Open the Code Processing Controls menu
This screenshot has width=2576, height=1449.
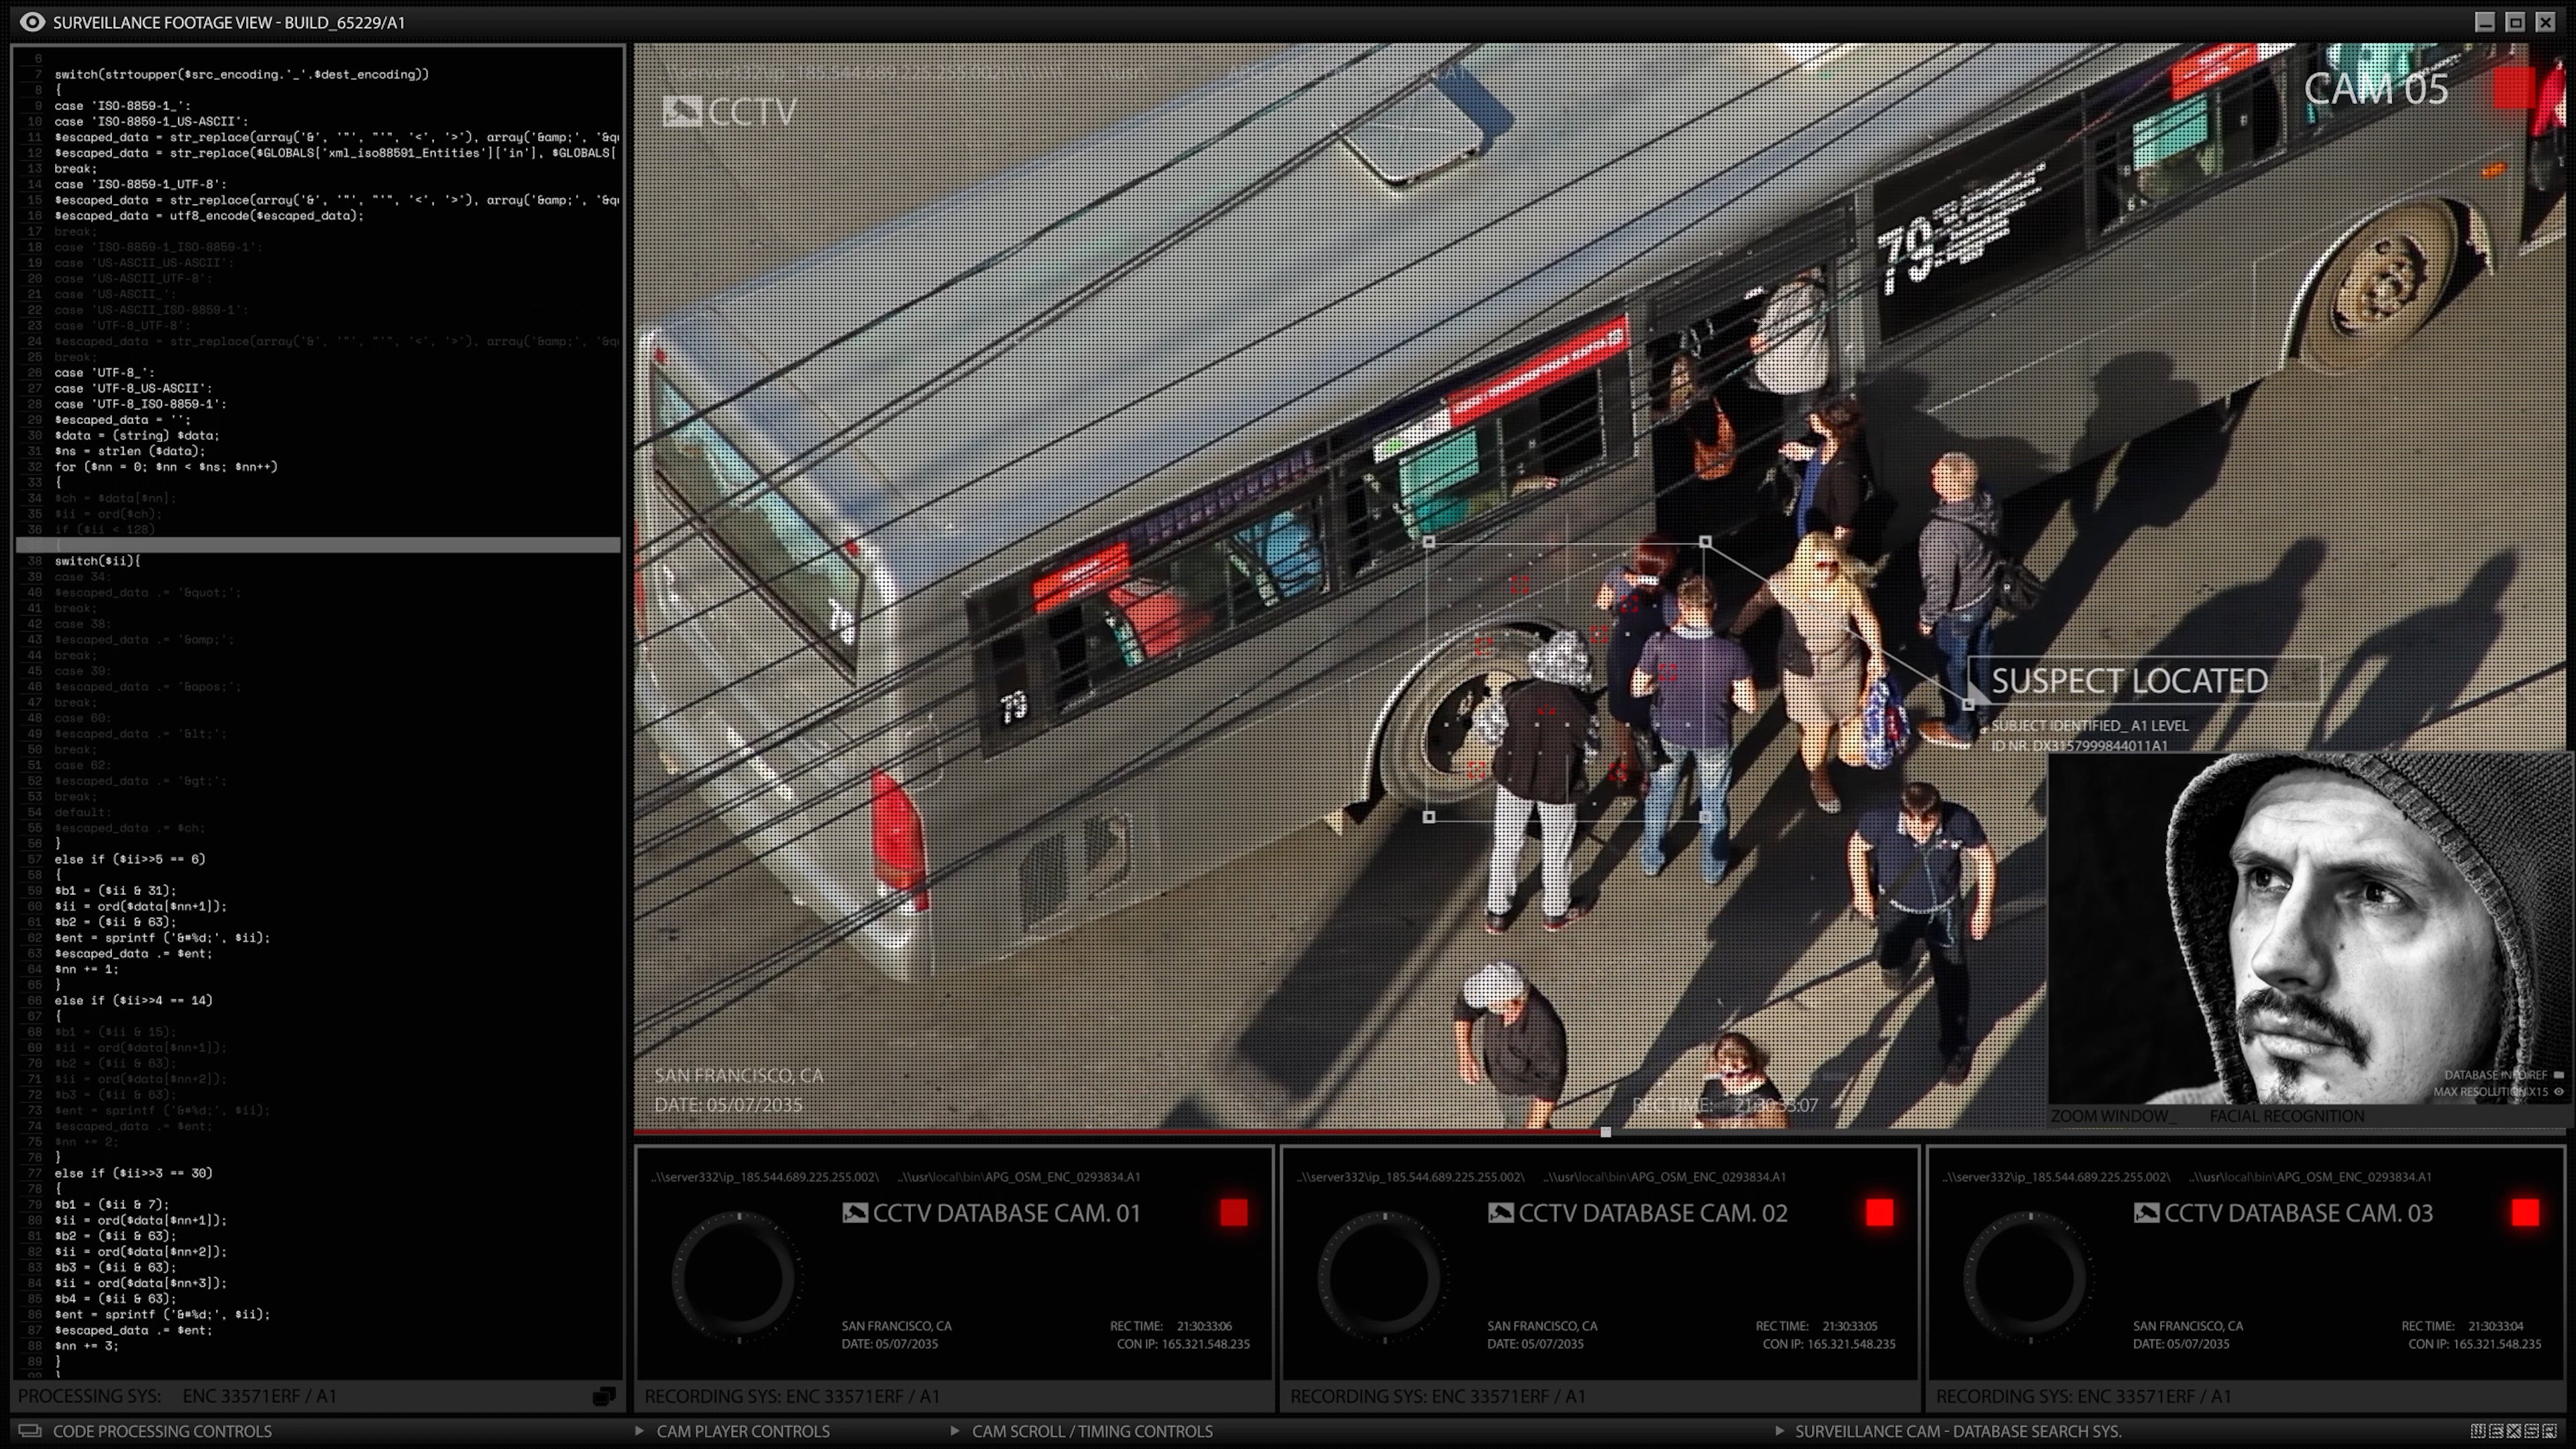point(162,1431)
